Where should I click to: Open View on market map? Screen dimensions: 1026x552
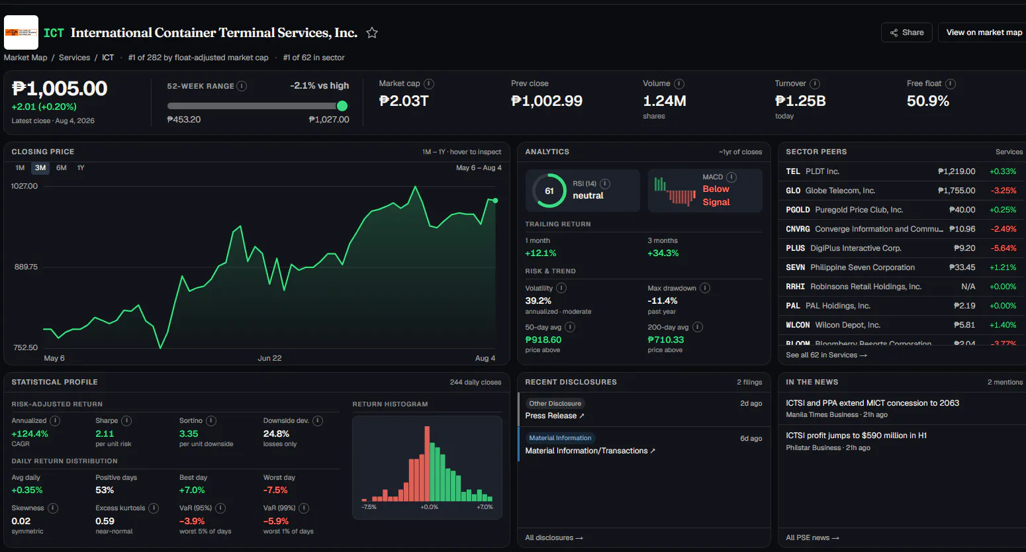(984, 32)
